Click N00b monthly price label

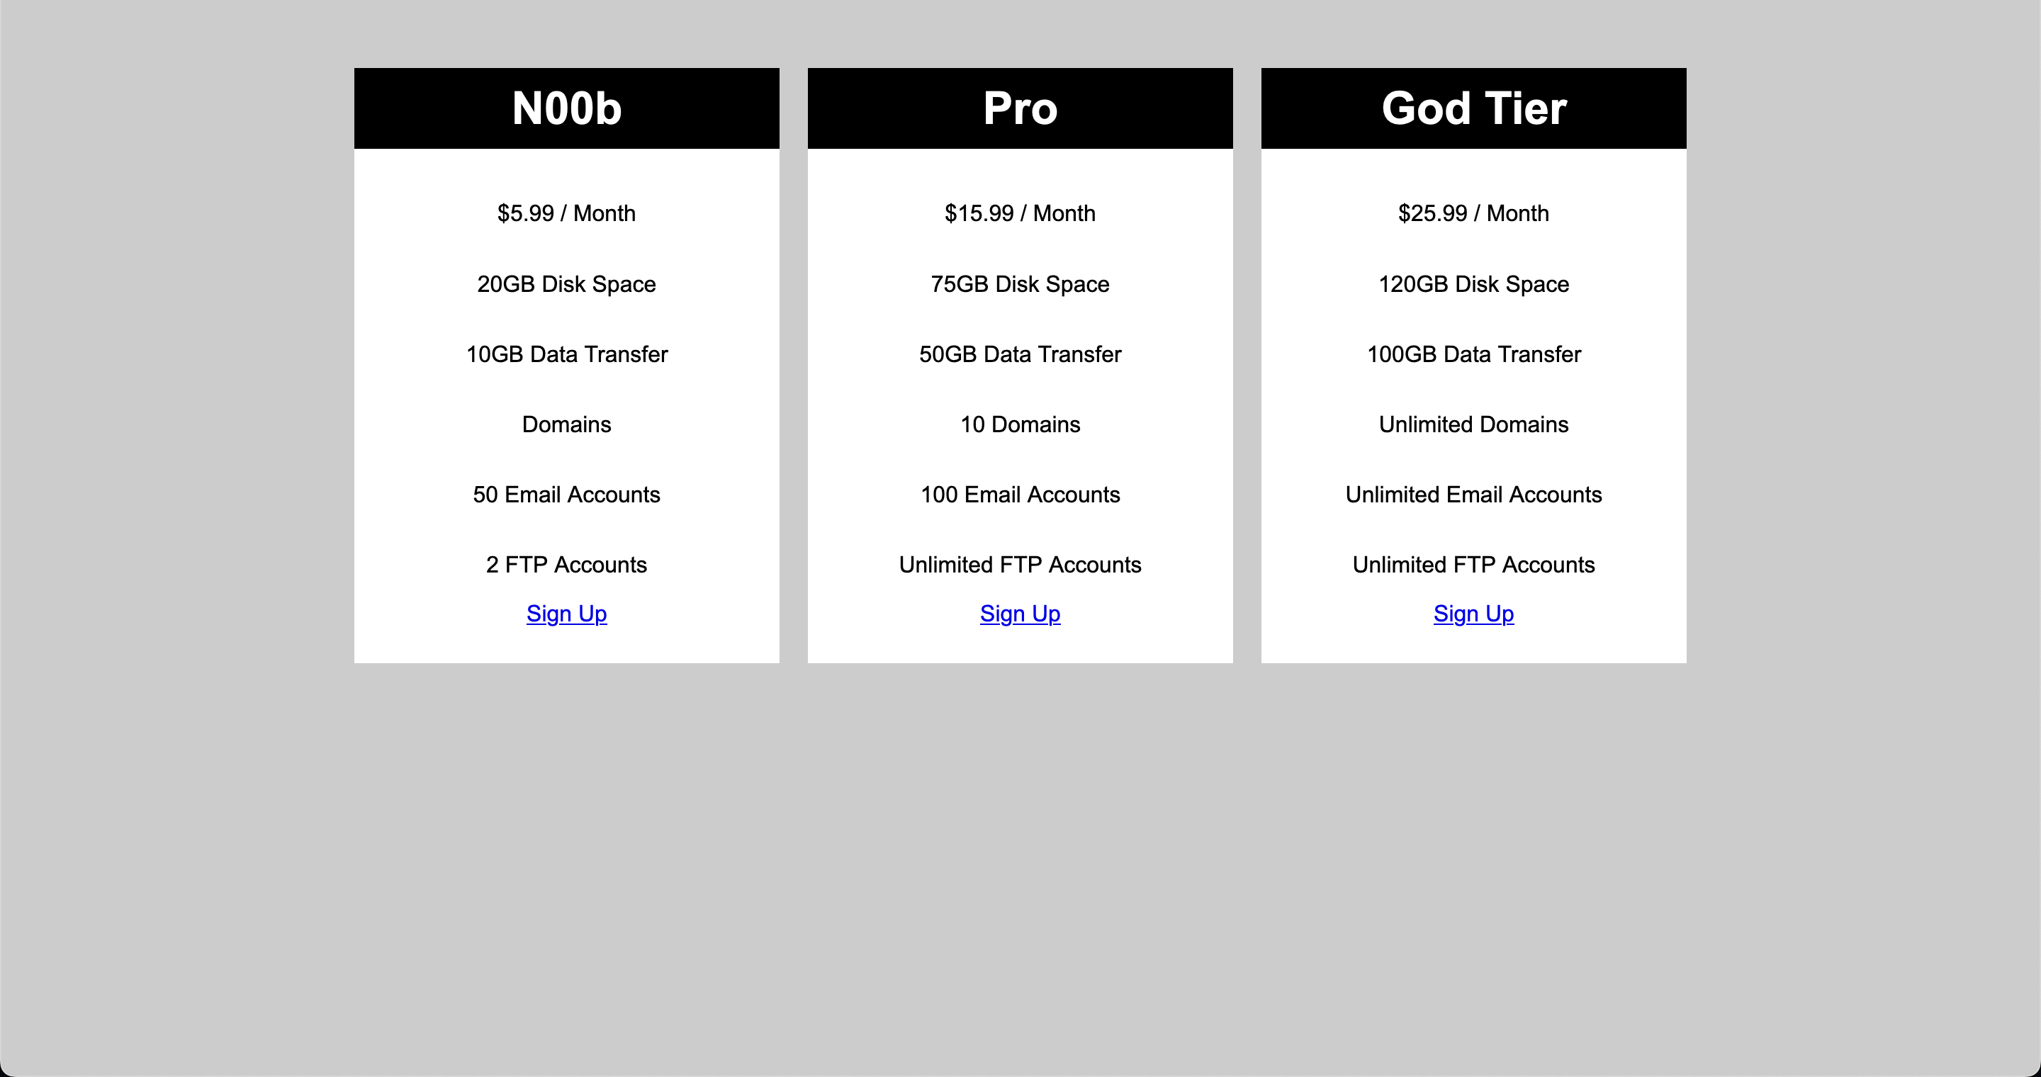(x=566, y=213)
